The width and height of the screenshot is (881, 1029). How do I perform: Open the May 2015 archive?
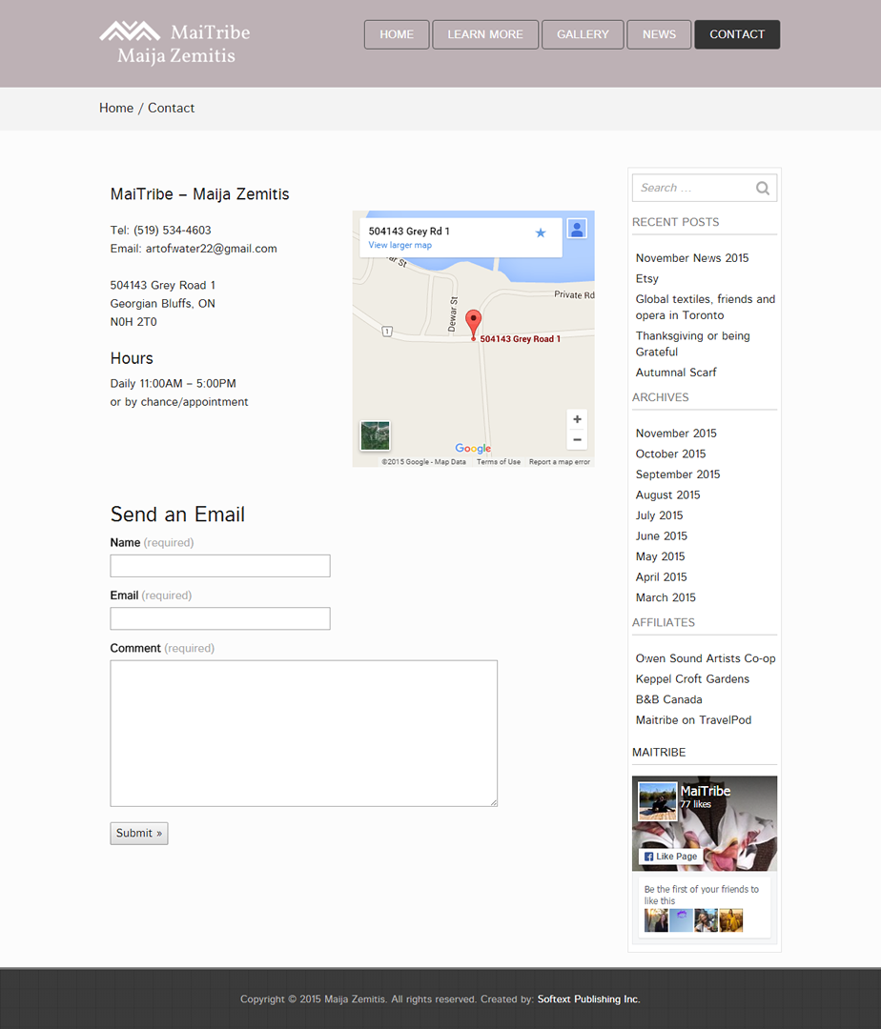click(660, 556)
